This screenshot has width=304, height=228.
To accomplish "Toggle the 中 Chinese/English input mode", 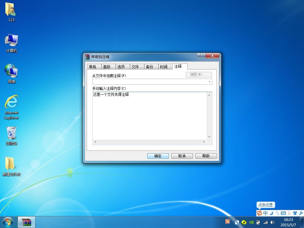I will [x=265, y=213].
